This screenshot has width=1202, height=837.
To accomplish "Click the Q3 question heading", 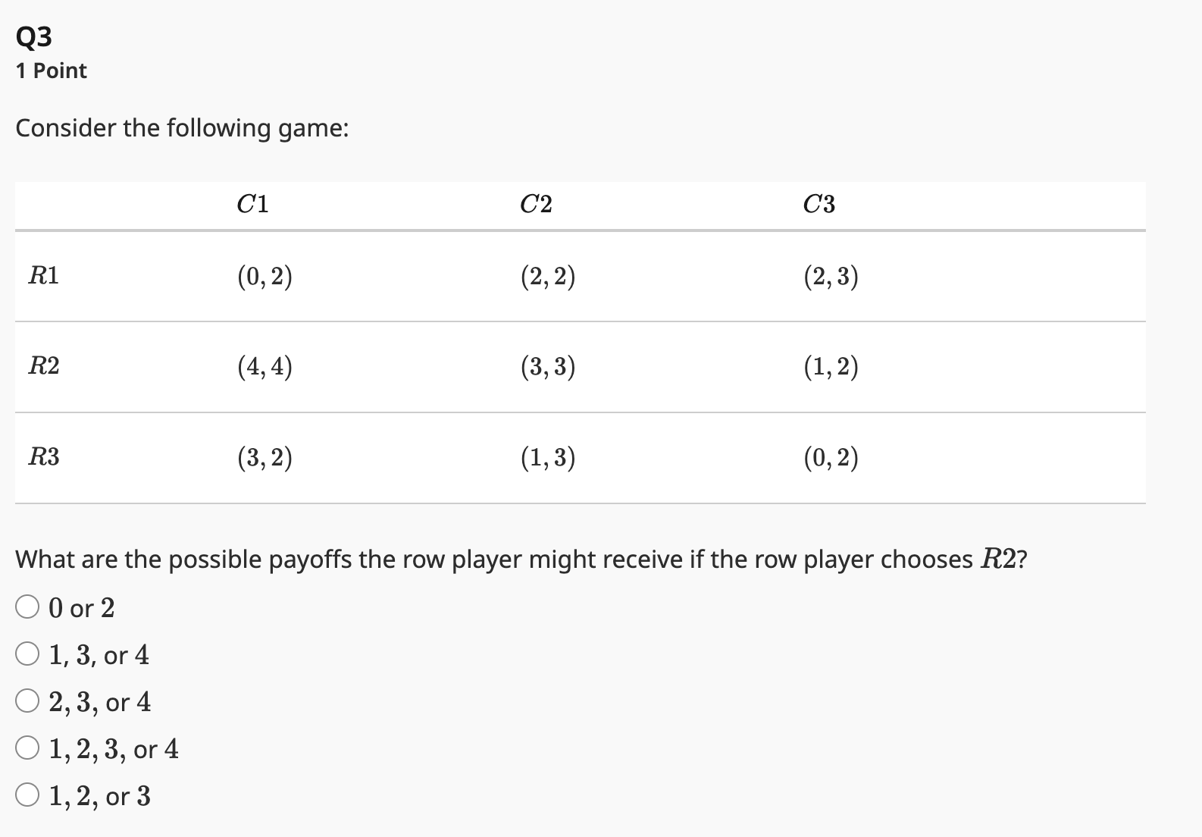I will pyautogui.click(x=33, y=35).
